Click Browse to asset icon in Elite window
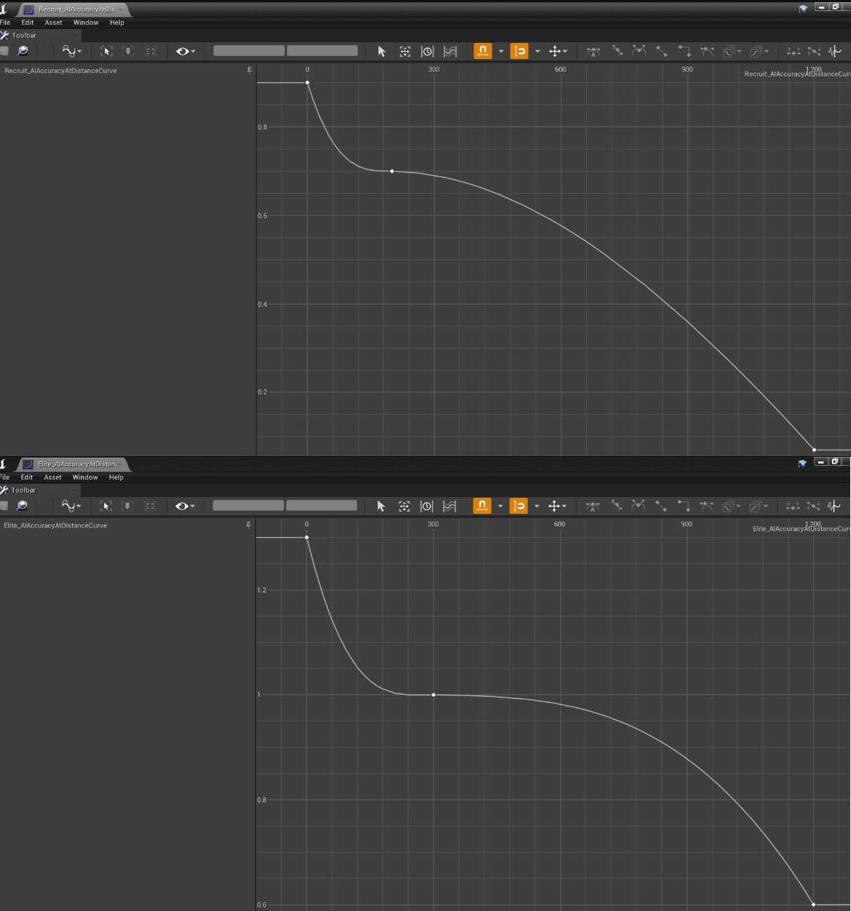The image size is (851, 911). 22,506
